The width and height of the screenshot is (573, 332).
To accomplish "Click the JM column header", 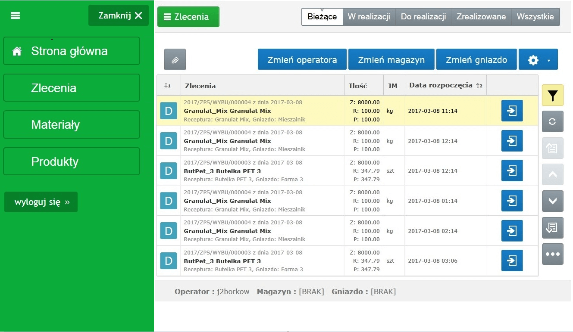I will (x=394, y=86).
